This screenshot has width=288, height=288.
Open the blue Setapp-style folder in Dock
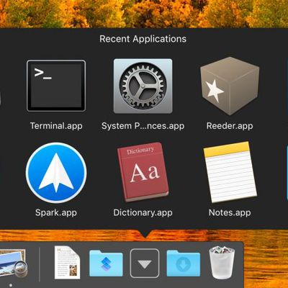click(106, 263)
